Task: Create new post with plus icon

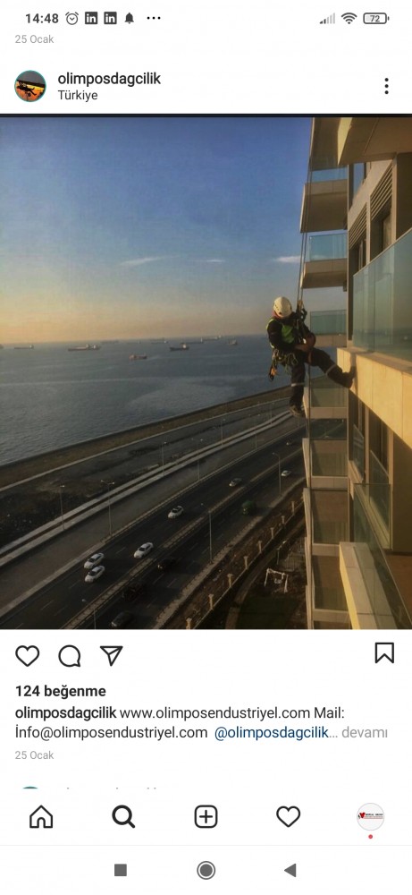Action: 206,817
